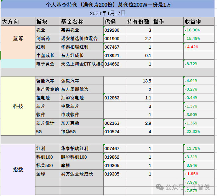The image size is (217, 196).
Task: Click the 标普500 sector cell
Action: click(47, 165)
